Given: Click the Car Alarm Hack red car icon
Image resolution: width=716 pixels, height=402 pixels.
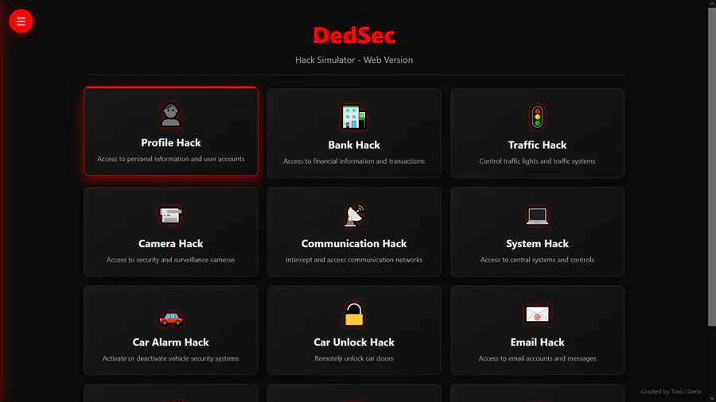Looking at the screenshot, I should pos(171,318).
